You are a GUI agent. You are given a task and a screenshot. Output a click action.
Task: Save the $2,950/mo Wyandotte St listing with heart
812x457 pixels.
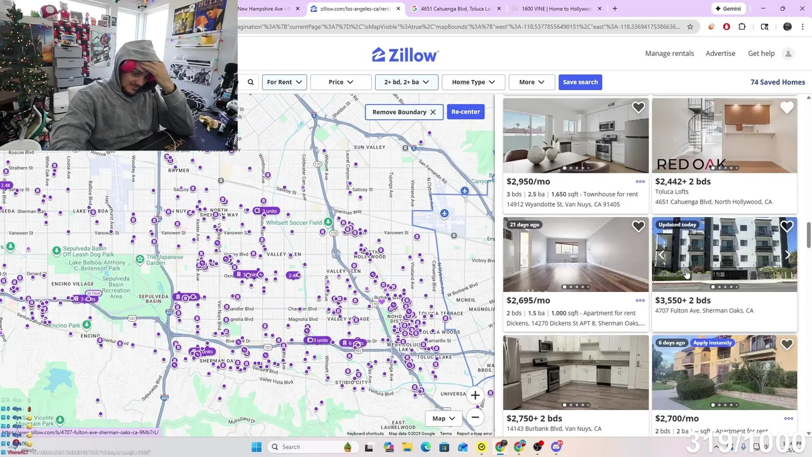638,108
